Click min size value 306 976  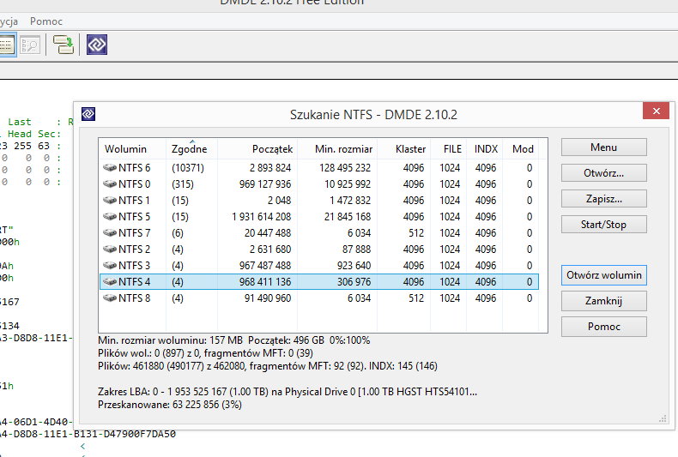point(354,281)
